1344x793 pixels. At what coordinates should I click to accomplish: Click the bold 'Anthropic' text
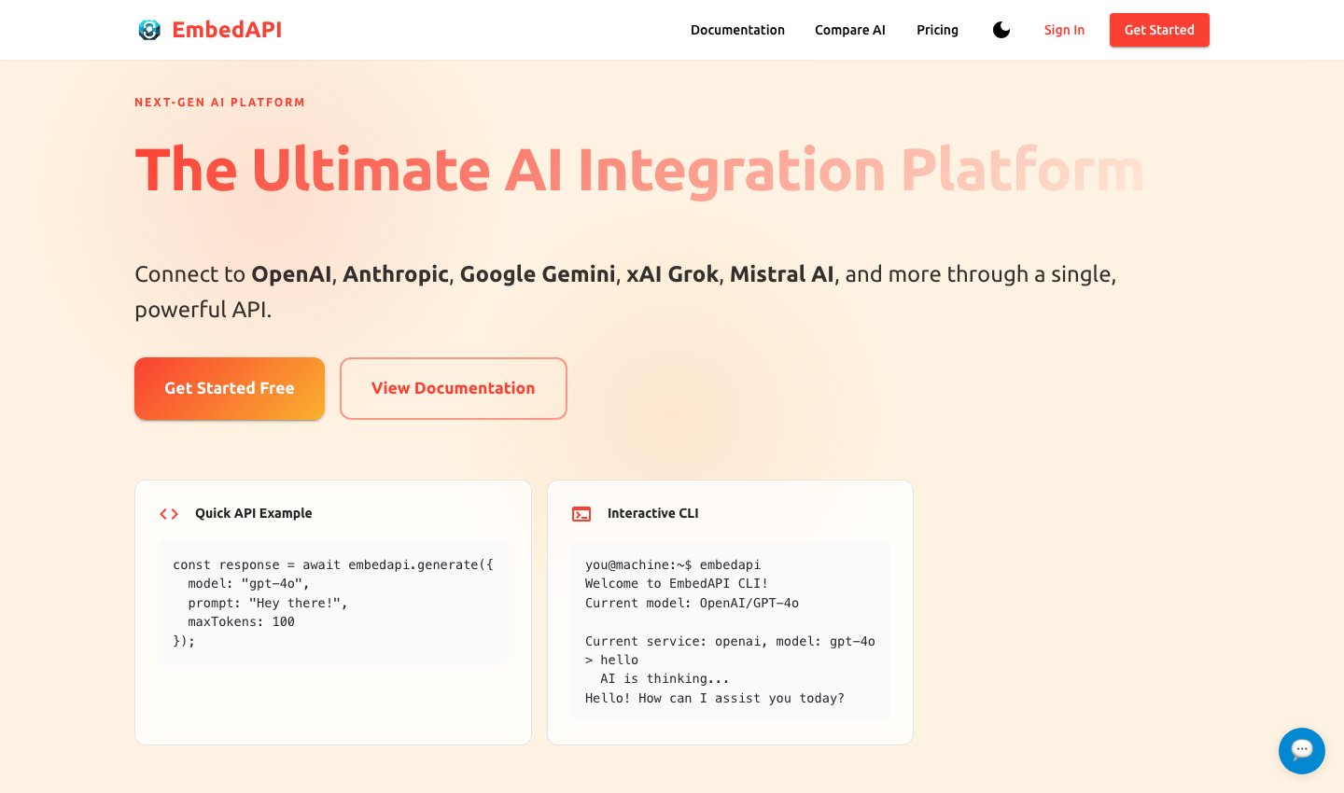(x=396, y=274)
